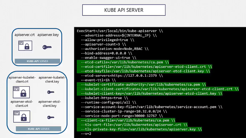
Task: Click the ExecStart kube-apiserver command line
Action: click(120, 31)
